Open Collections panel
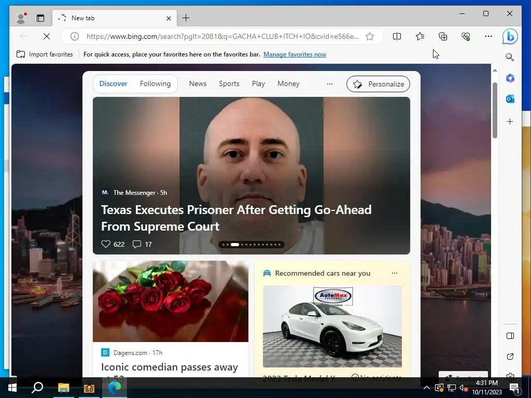Image resolution: width=531 pixels, height=398 pixels. pos(443,36)
